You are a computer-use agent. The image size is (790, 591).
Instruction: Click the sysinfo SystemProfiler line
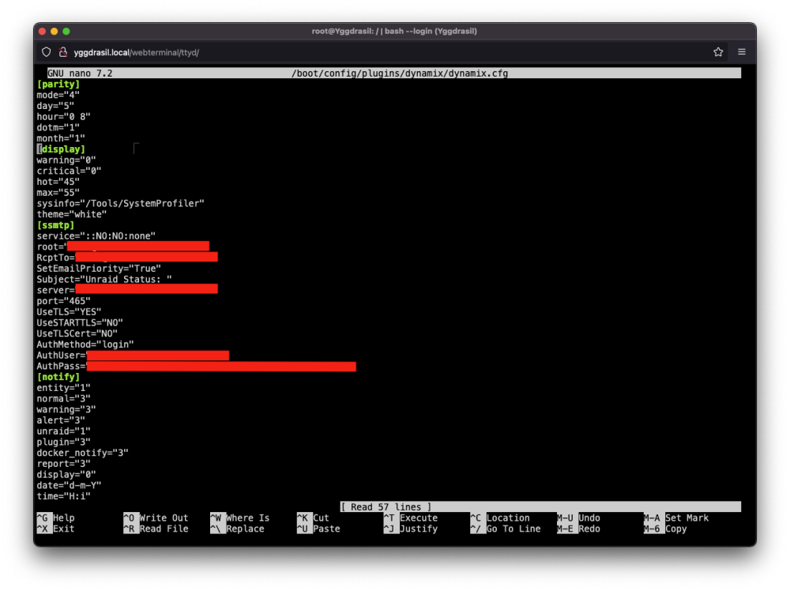point(120,204)
